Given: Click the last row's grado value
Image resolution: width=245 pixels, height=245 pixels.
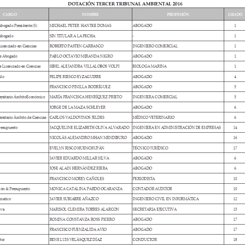Looking at the screenshot, I should [235, 239].
